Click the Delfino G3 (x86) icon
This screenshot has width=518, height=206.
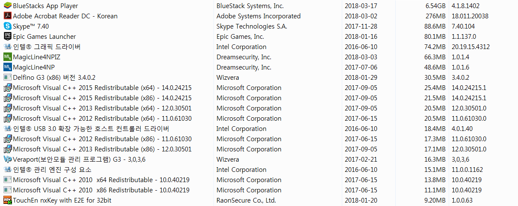click(7, 78)
